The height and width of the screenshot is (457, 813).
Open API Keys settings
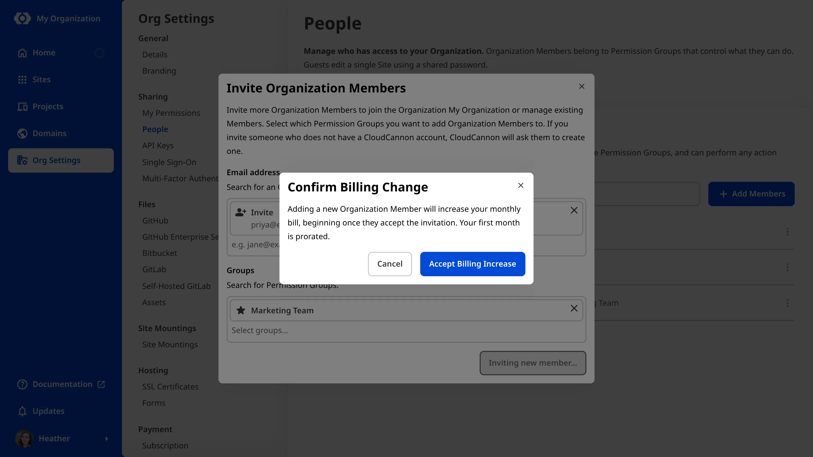[158, 146]
